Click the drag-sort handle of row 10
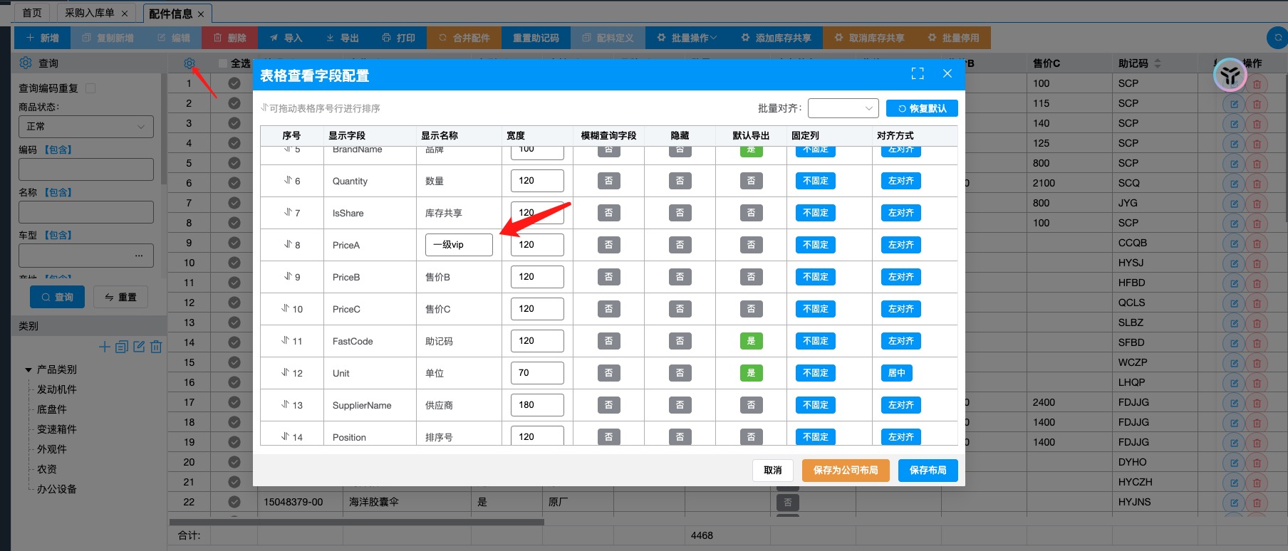Screen dimensions: 1288x551 tap(285, 308)
